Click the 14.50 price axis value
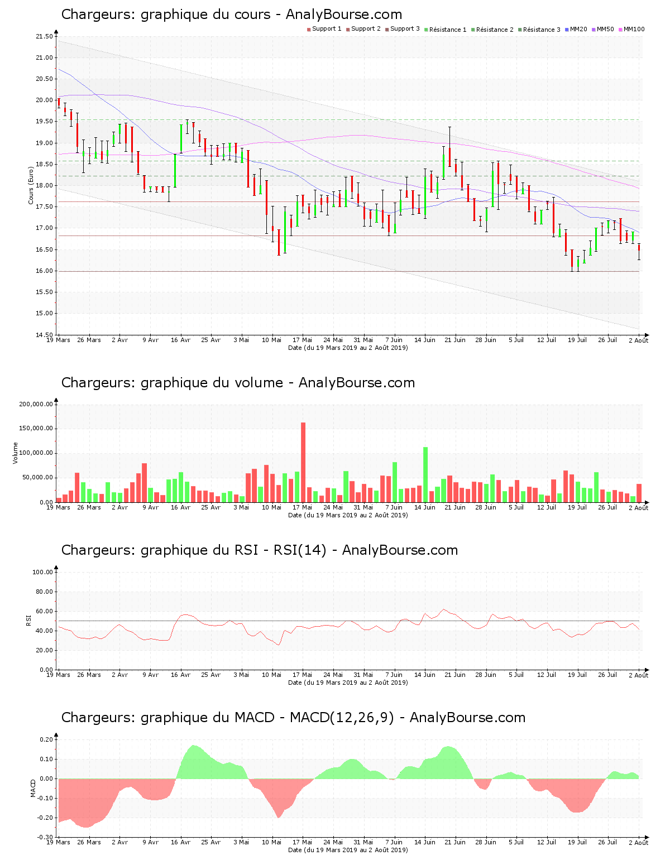Viewport: 670px width, 865px height. pyautogui.click(x=44, y=335)
